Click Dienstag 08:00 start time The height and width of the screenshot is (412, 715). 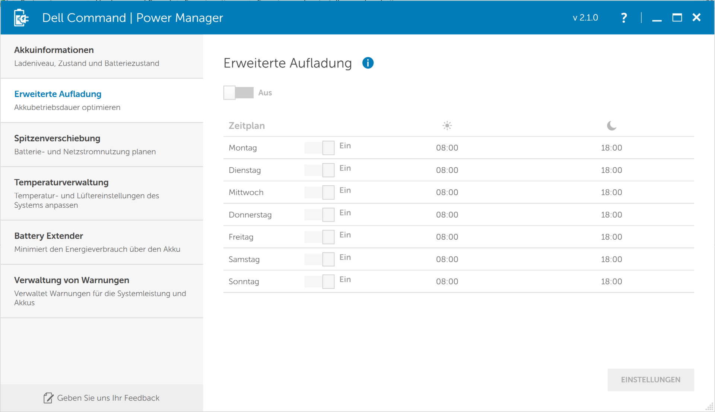click(447, 170)
